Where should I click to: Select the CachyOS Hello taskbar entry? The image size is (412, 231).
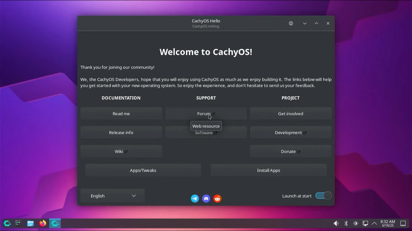tap(55, 223)
